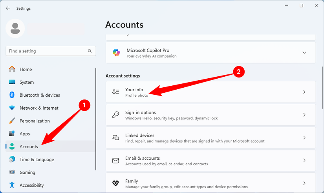This screenshot has width=324, height=193.
Task: Open the Home icon in sidebar
Action: pos(12,69)
